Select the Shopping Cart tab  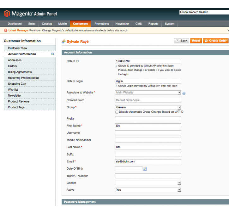point(30,84)
